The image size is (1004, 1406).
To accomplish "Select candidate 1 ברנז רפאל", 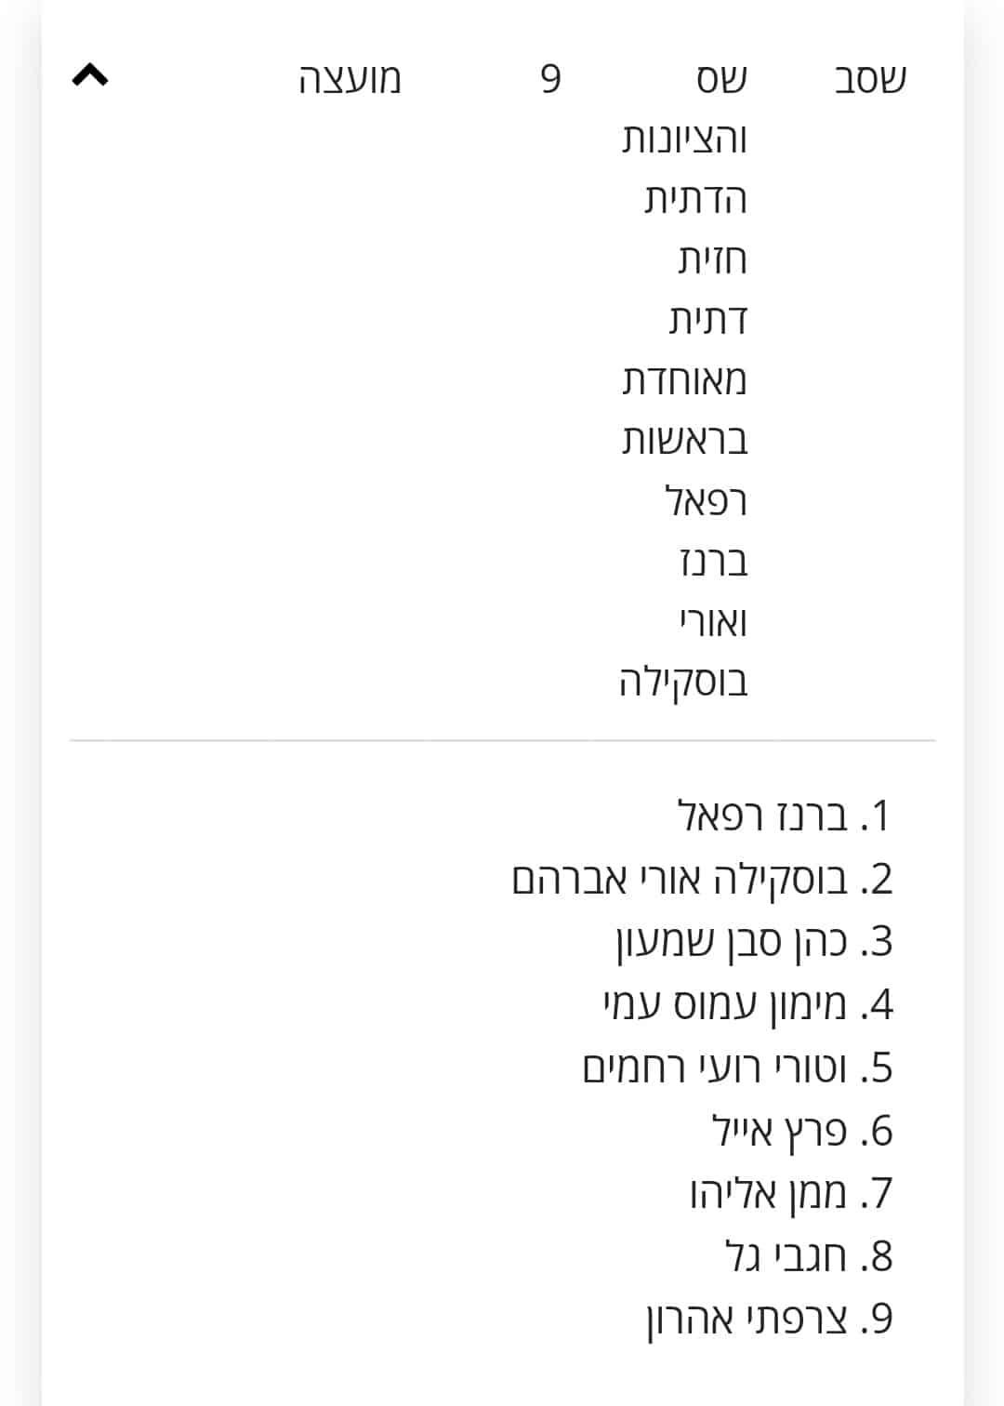I will [x=785, y=816].
